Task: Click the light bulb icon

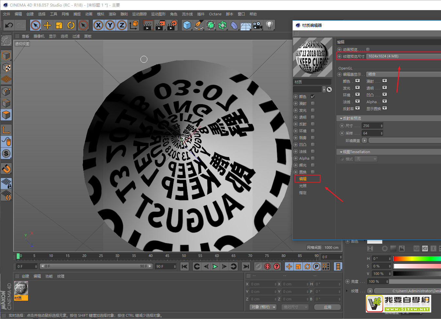Action: pos(269,25)
